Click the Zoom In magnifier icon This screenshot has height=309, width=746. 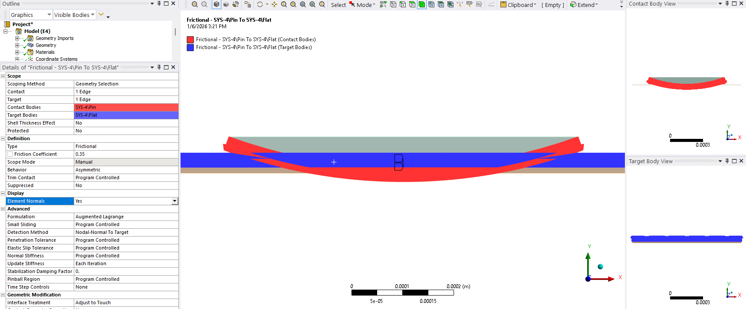tap(293, 4)
